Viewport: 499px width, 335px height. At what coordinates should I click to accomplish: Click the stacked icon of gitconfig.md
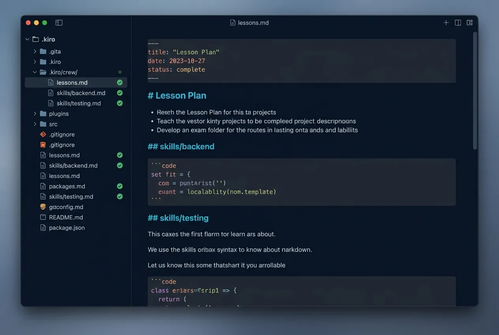(x=43, y=207)
